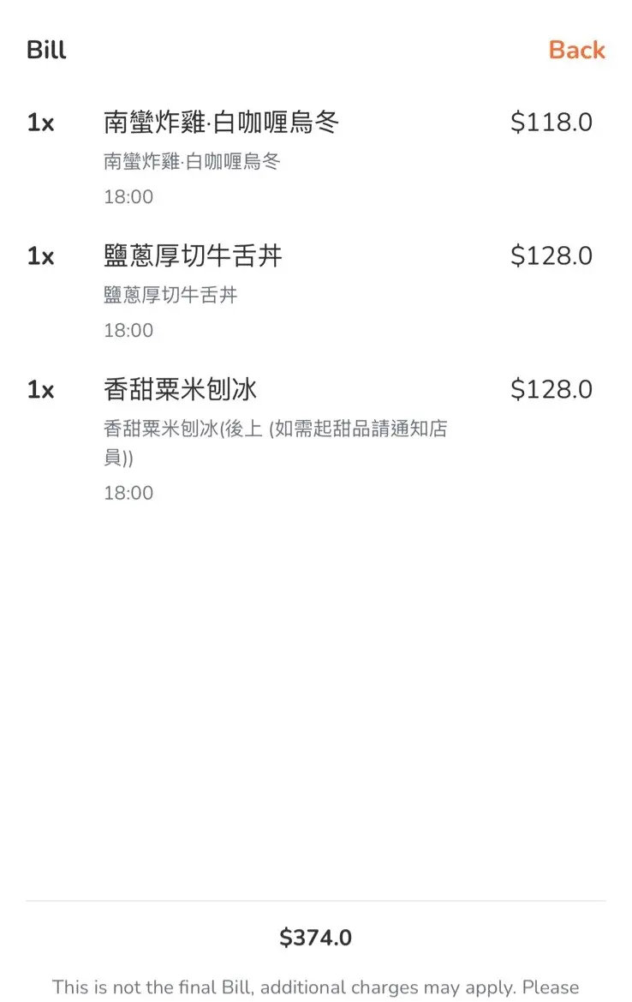Select the 南蠻炸雞·白咖喱烏冬 item title
The image size is (632, 1002).
[x=221, y=123]
